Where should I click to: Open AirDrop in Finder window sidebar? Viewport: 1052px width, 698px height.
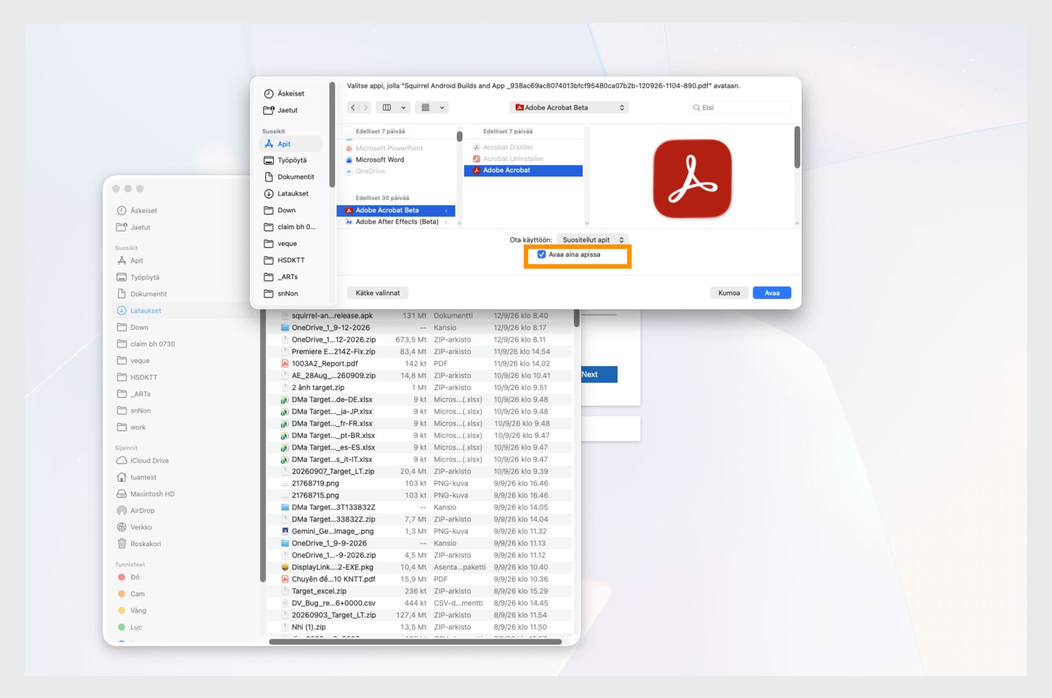pos(142,510)
